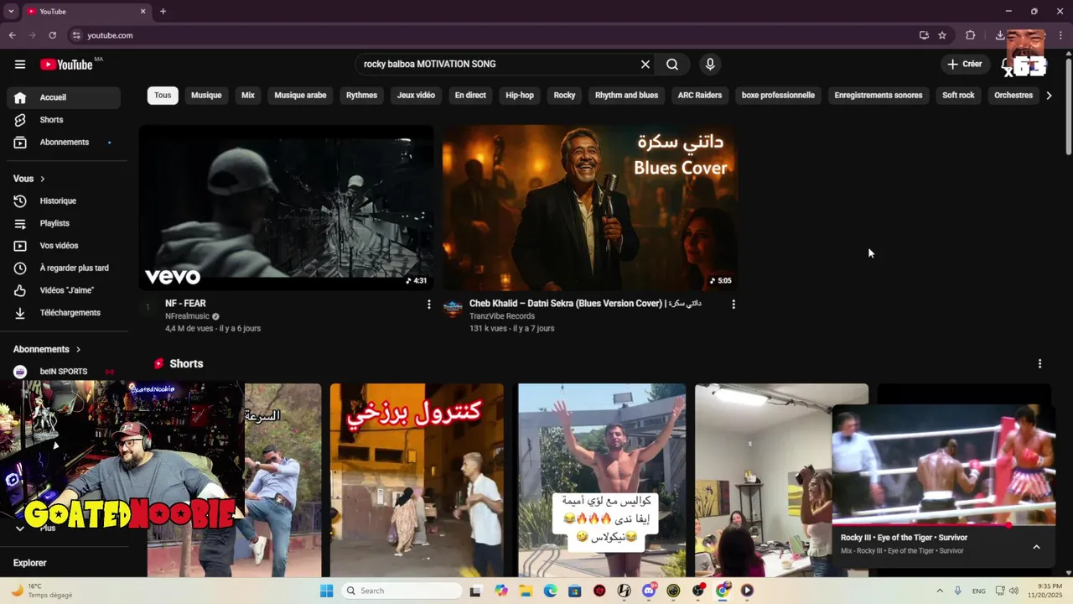This screenshot has height=604, width=1073.
Task: Click the TranzVibe Records channel avatar
Action: (x=453, y=308)
